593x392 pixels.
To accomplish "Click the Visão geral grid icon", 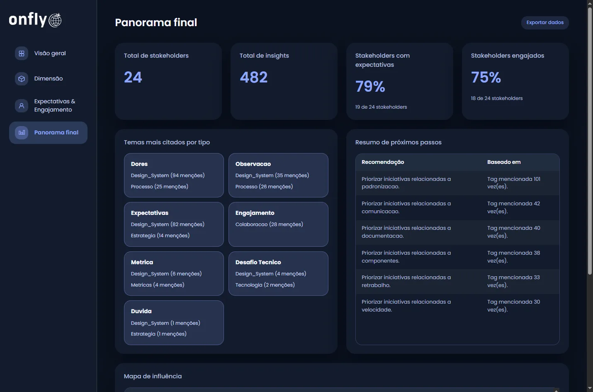I will [x=22, y=54].
